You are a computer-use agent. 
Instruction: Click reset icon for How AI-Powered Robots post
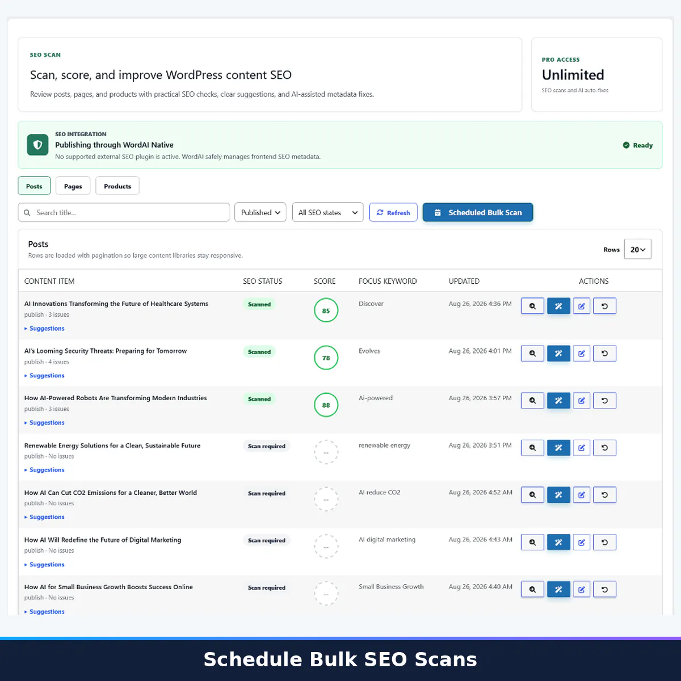coord(604,401)
